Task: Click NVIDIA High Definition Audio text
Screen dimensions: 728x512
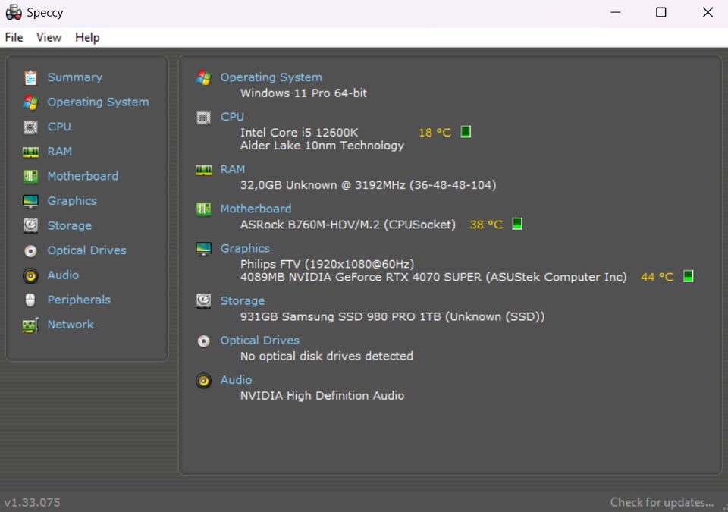Action: [322, 395]
